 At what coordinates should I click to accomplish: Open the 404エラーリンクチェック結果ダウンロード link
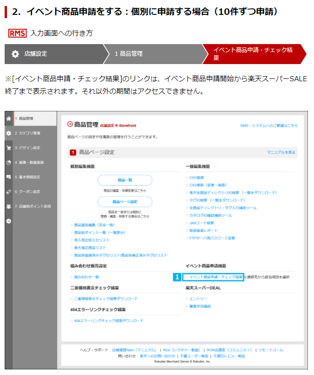coord(109,321)
